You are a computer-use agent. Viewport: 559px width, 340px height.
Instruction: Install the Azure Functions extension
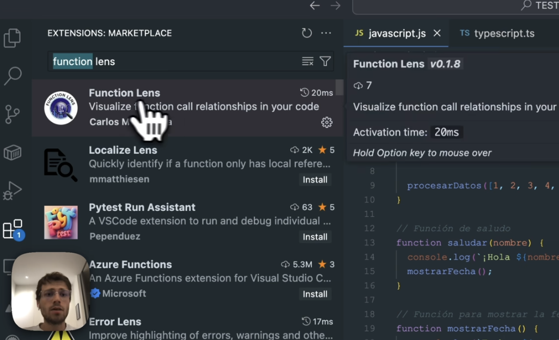[315, 294]
